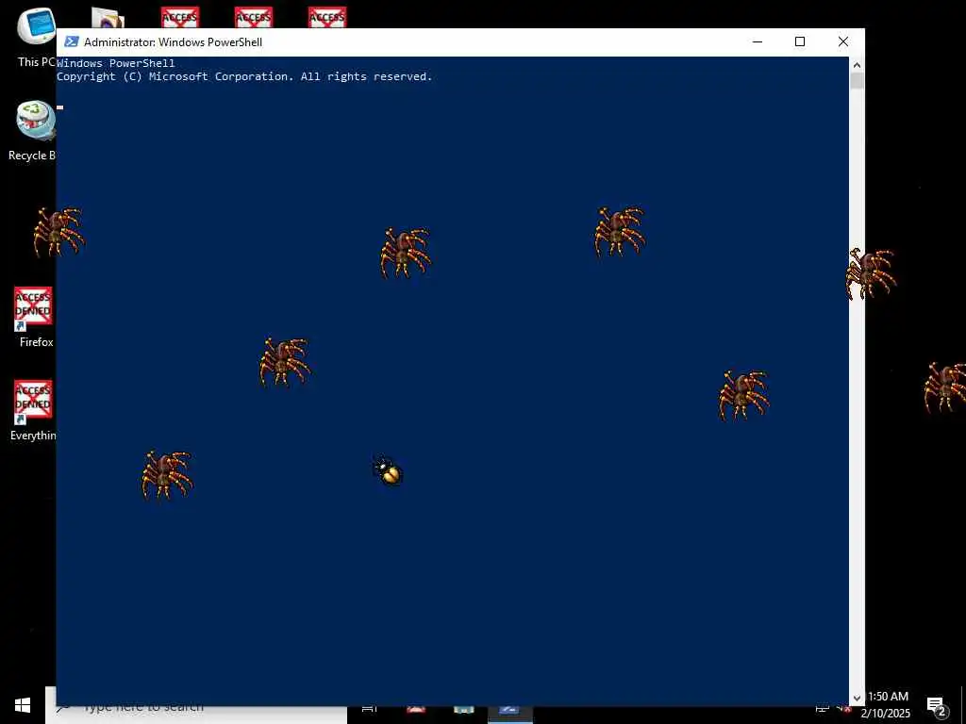Select the Everything access denied shortcut
The width and height of the screenshot is (966, 724).
[x=33, y=411]
